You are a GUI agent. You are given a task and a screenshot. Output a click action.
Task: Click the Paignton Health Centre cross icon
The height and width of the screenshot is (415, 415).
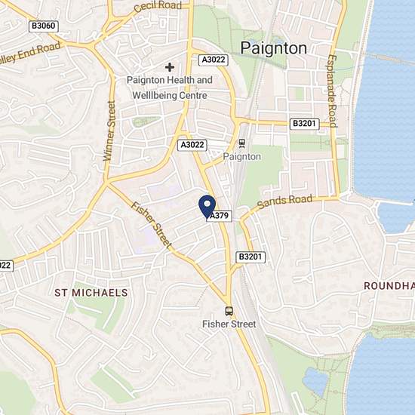(170, 67)
